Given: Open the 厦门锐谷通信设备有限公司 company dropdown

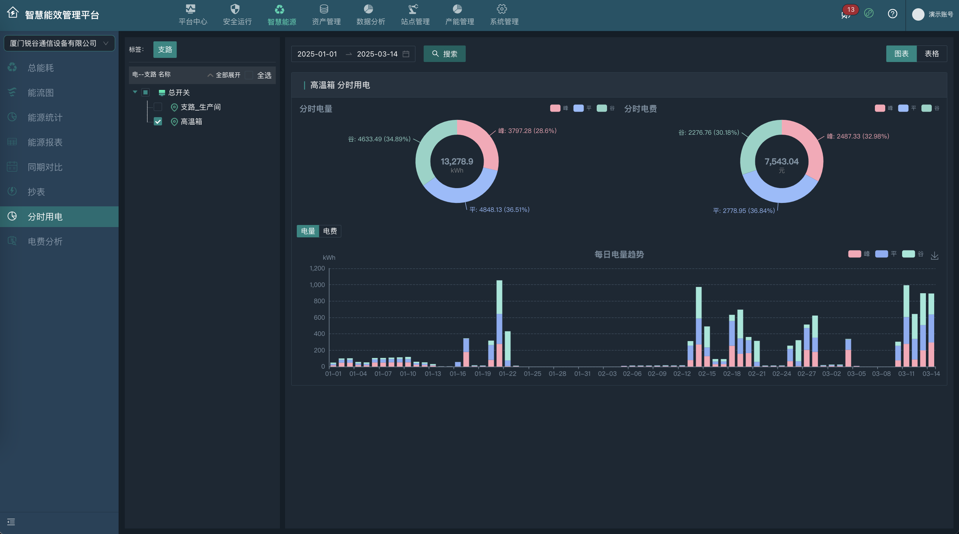Looking at the screenshot, I should (59, 43).
